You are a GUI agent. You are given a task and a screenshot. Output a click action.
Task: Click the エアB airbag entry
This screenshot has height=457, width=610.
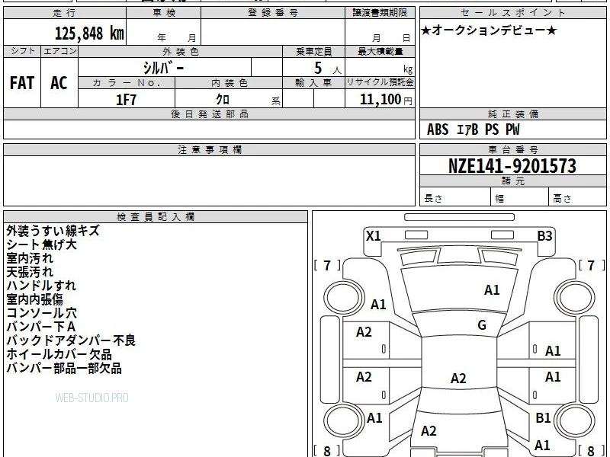coord(467,129)
